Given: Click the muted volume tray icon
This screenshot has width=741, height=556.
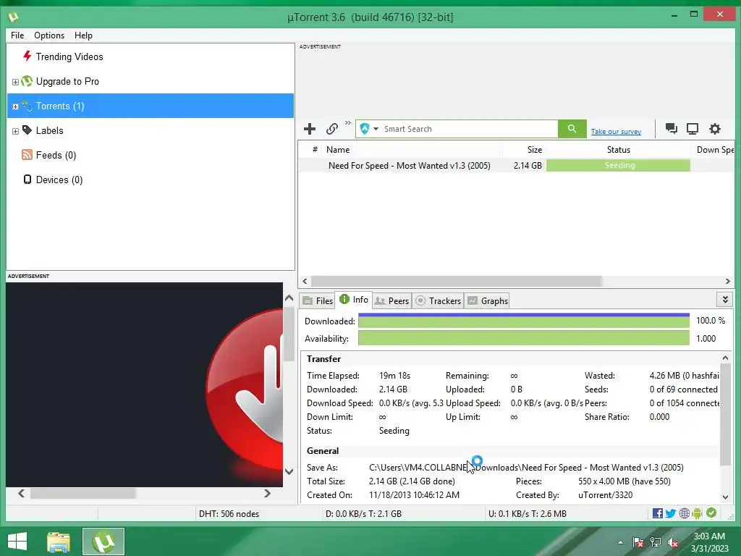Looking at the screenshot, I should tap(673, 542).
